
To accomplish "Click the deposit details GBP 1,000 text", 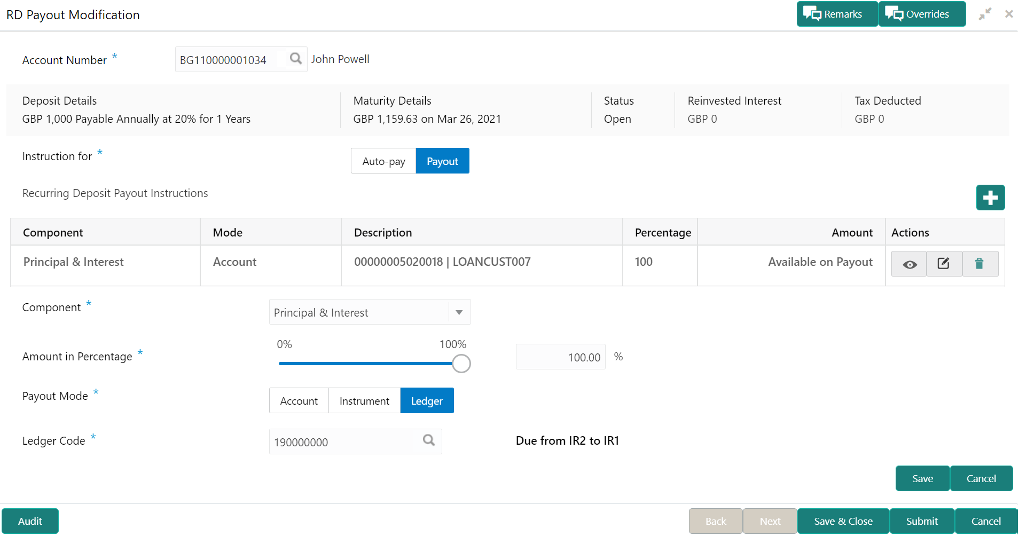I will tap(136, 119).
